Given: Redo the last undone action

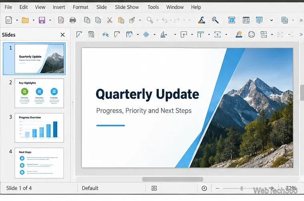Looking at the screenshot, I should tap(177, 20).
